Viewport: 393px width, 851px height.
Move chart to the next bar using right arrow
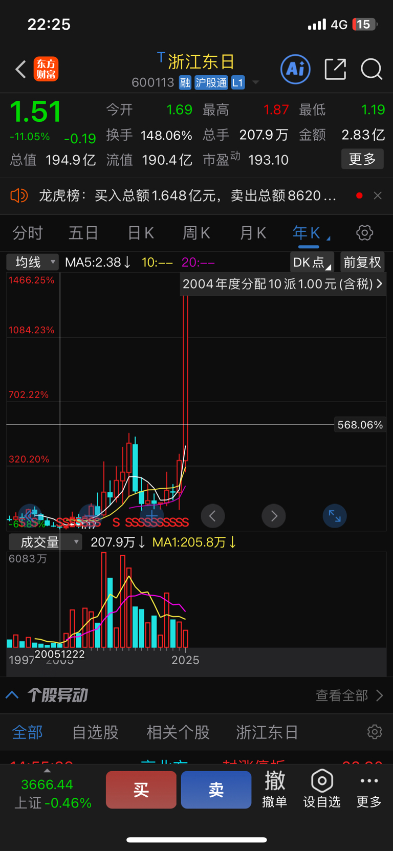(x=274, y=516)
